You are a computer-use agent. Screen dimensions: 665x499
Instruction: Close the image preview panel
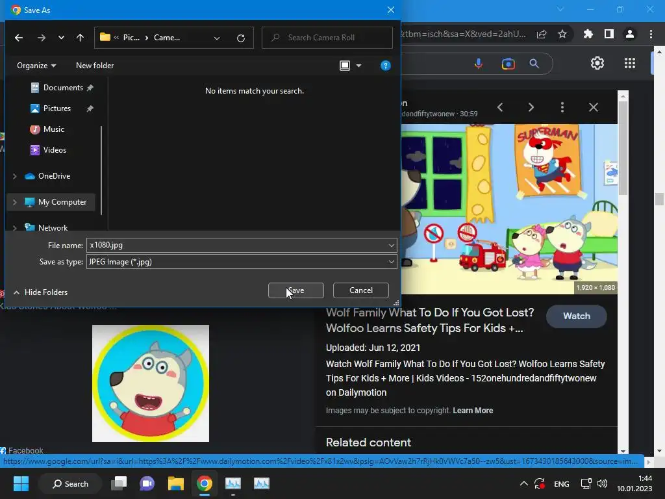pos(594,107)
